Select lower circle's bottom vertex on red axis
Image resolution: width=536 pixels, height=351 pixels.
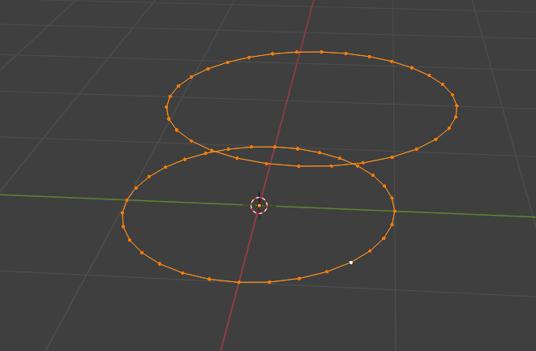pos(239,282)
